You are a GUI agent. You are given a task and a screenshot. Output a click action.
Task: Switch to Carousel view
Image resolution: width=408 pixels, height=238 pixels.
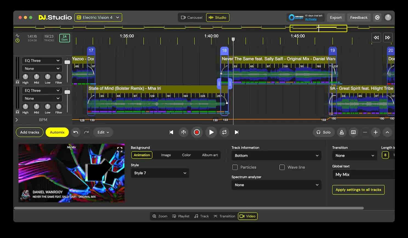coord(192,17)
